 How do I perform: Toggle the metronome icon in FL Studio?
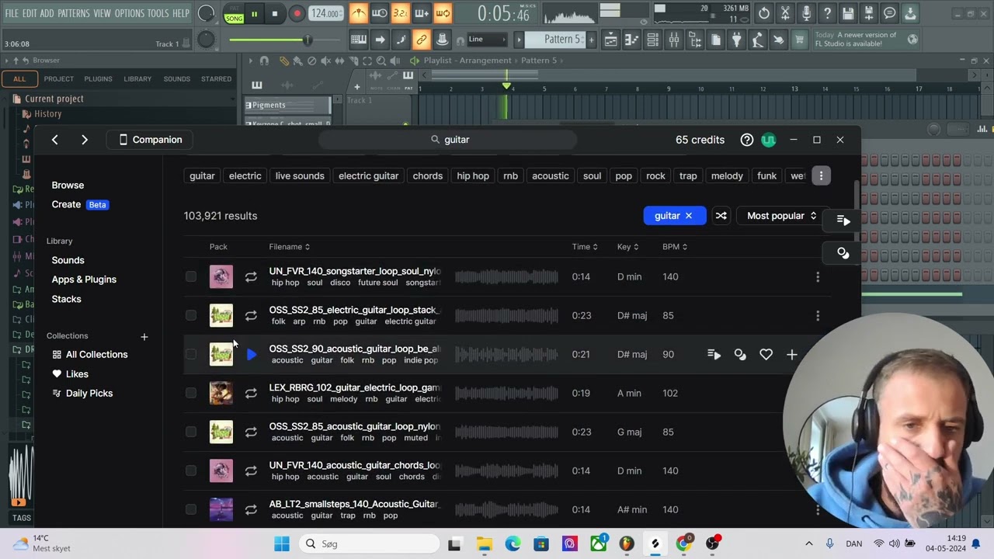pos(359,13)
